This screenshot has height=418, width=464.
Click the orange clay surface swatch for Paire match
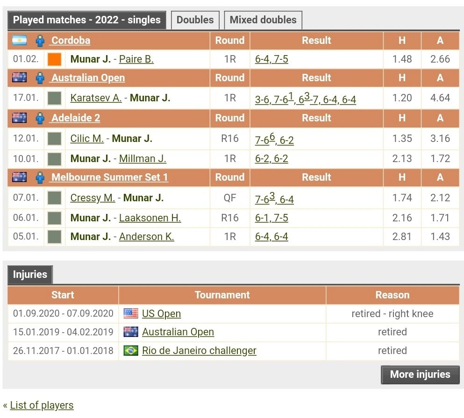(55, 59)
